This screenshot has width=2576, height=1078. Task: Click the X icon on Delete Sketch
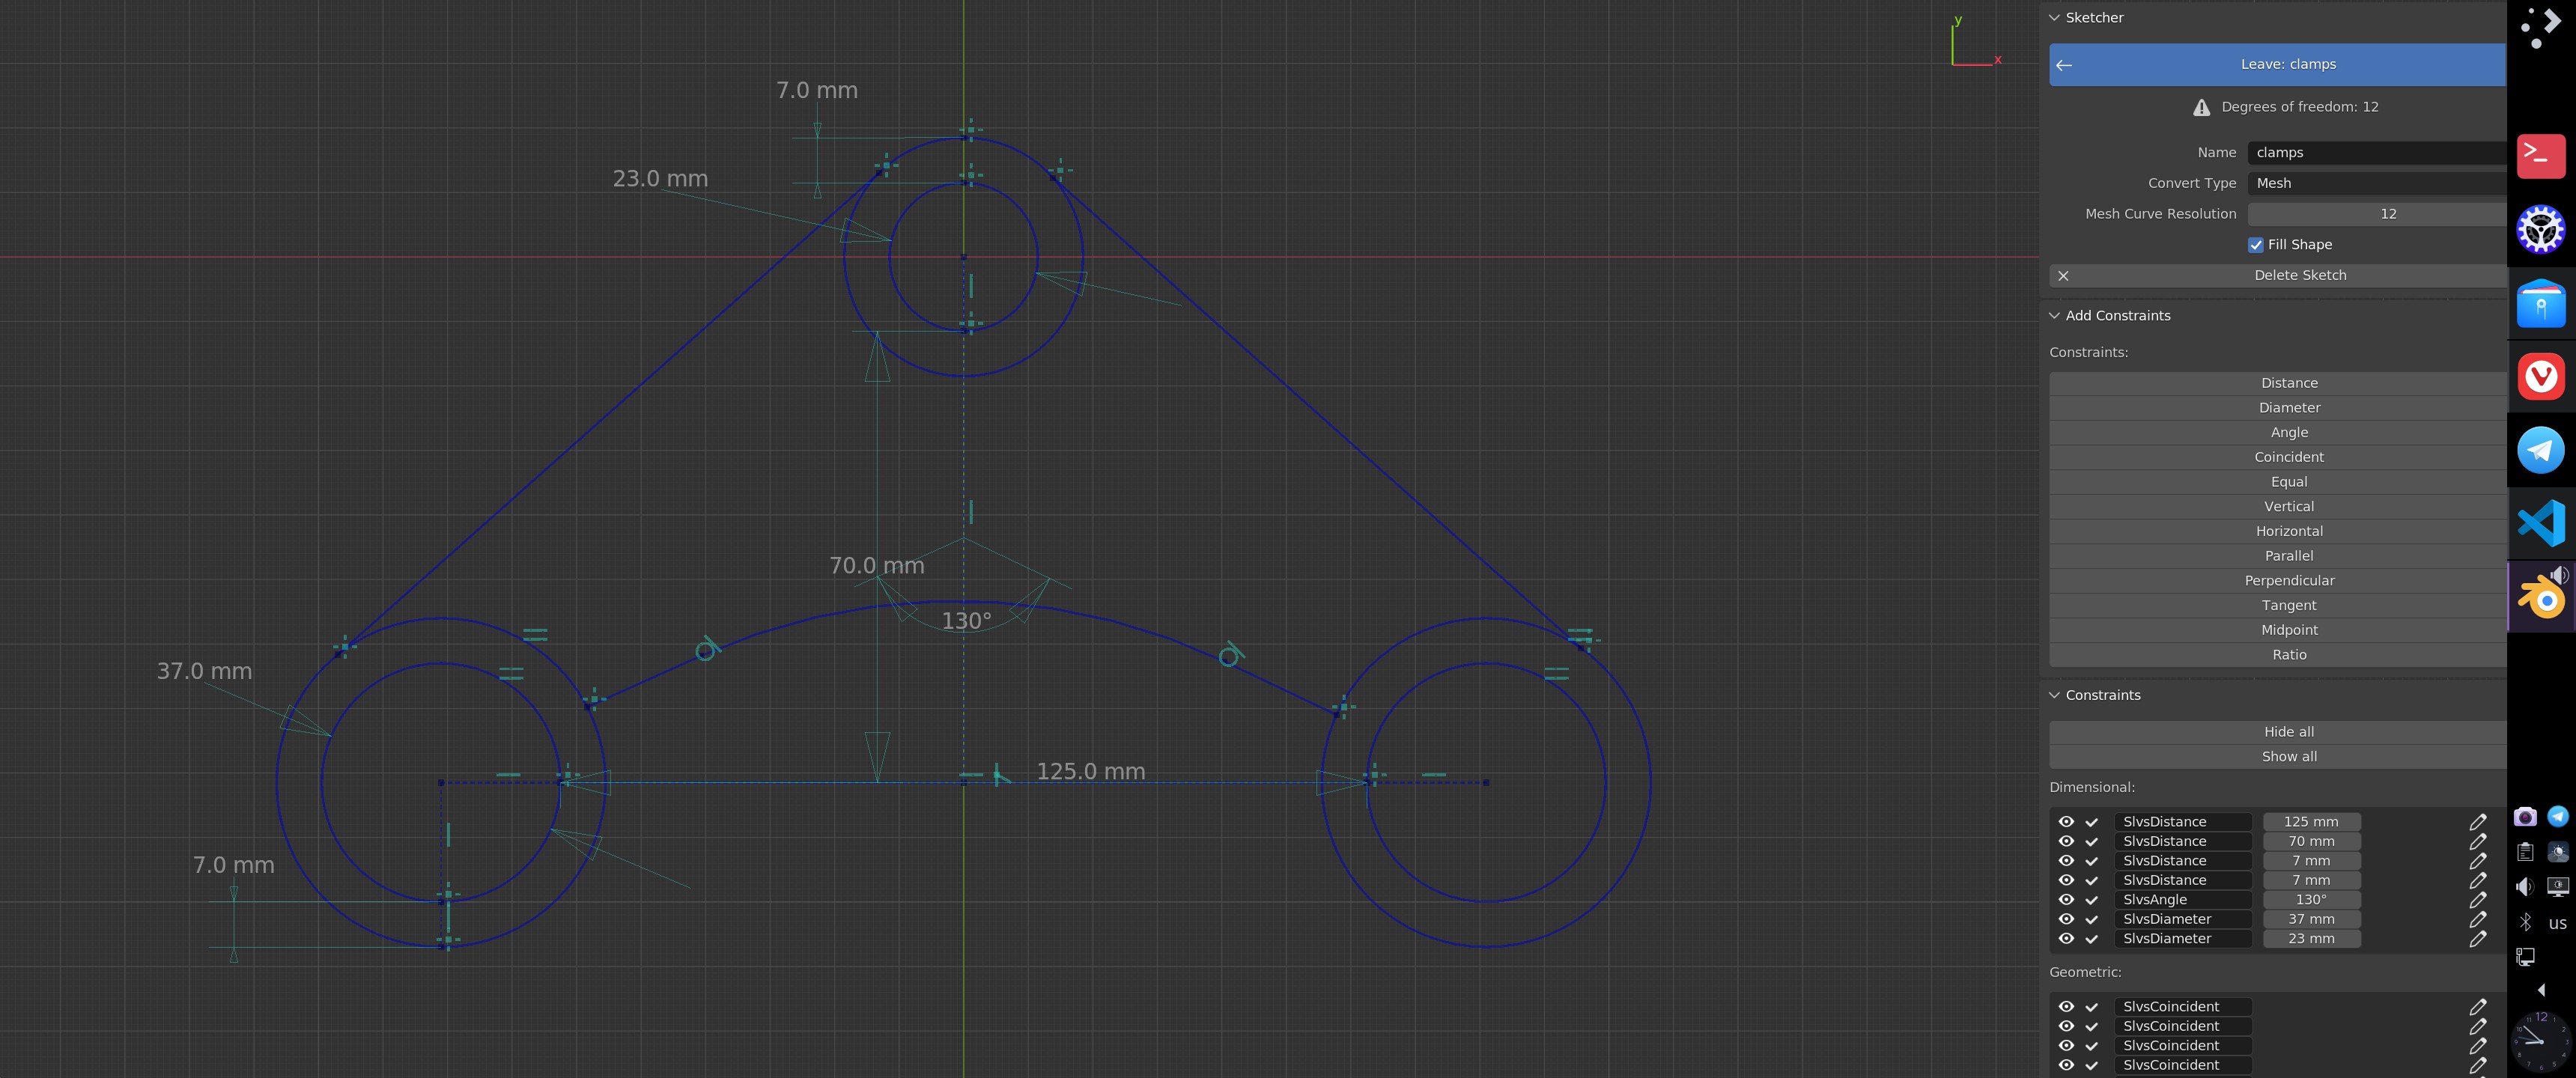(x=2063, y=276)
